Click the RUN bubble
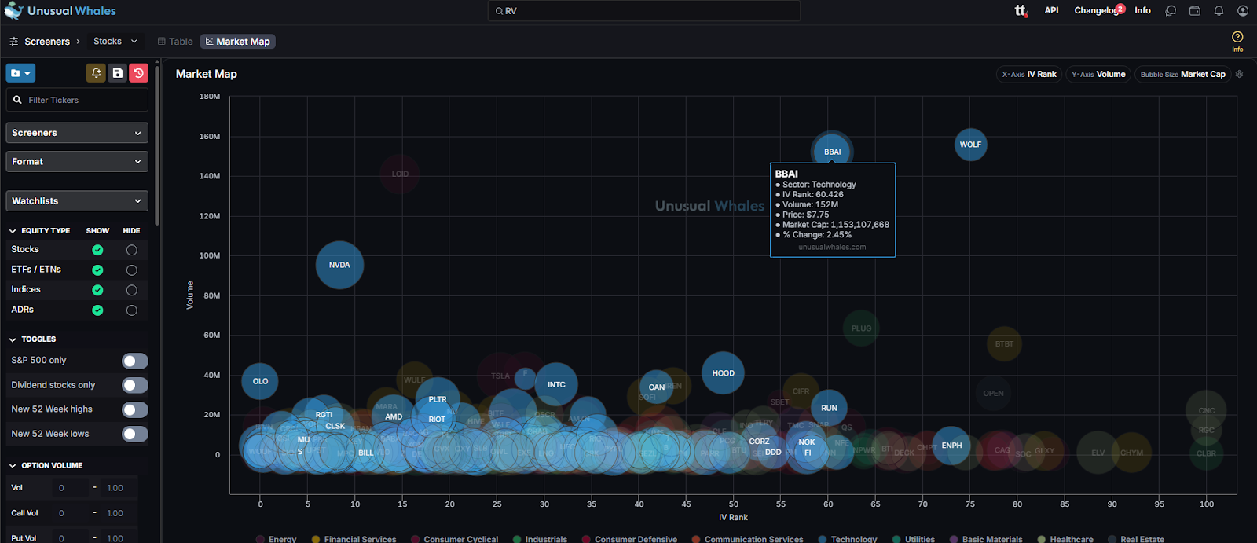 829,408
